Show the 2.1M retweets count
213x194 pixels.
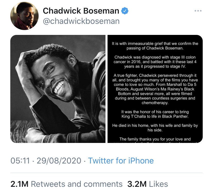pos(19,184)
